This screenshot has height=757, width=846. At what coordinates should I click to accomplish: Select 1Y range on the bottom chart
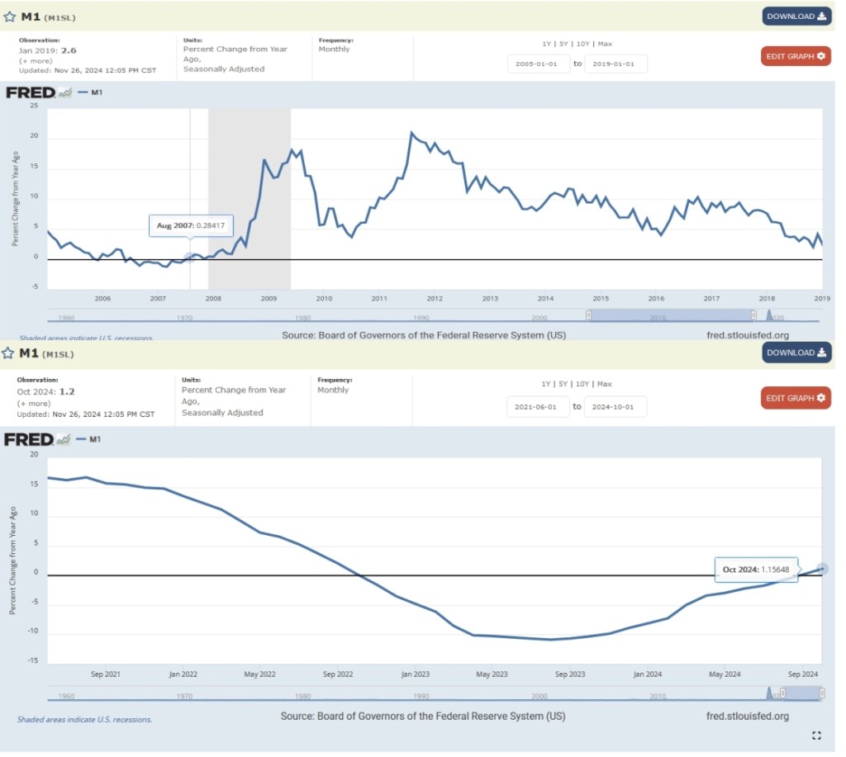click(546, 384)
